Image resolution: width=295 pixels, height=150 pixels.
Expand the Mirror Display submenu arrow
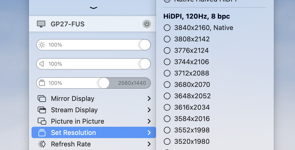click(x=149, y=99)
